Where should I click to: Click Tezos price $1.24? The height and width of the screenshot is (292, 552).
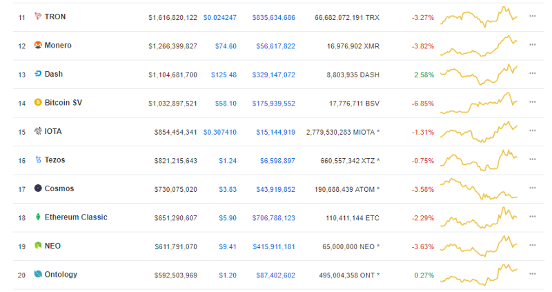click(228, 161)
